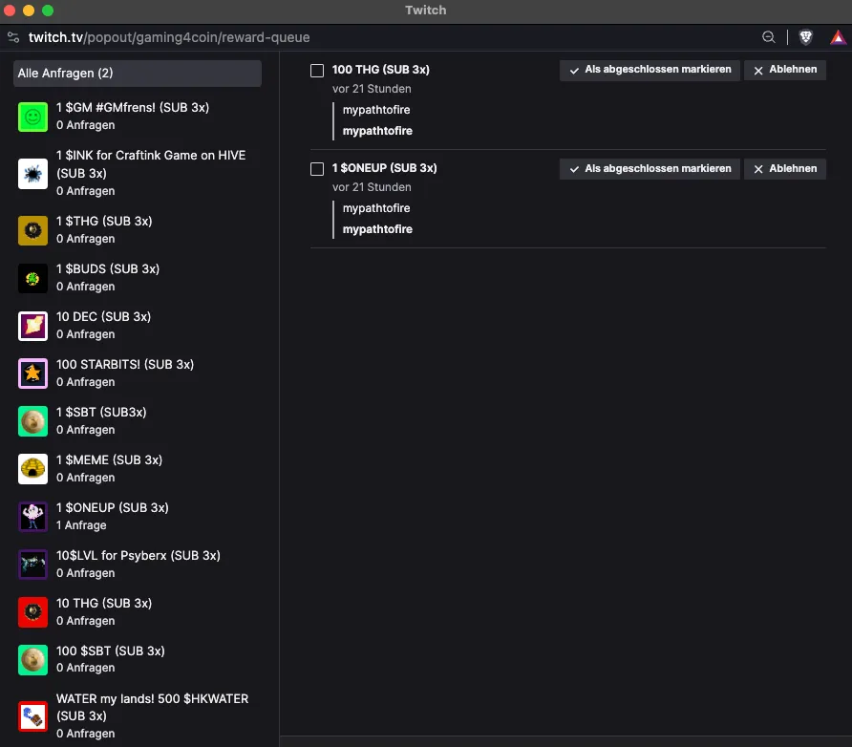This screenshot has height=747, width=852.
Task: Click the 100 THG (SUB 3x) request title
Action: (380, 70)
